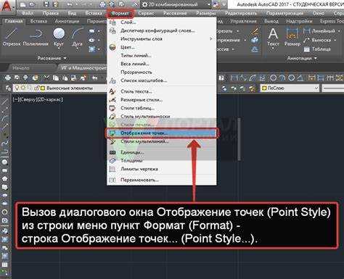Click the table grid icon at bottom of left toolbar
The height and width of the screenshot is (279, 344).
[x=4, y=265]
